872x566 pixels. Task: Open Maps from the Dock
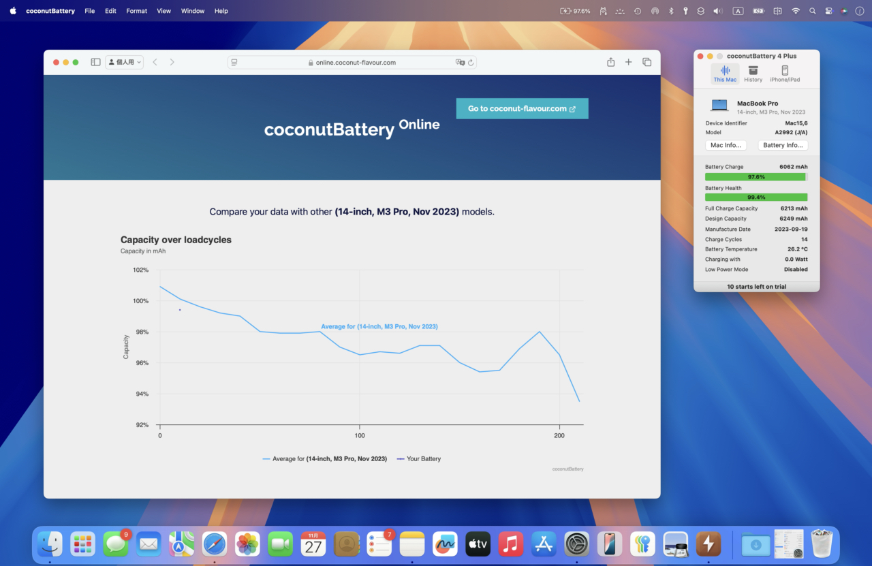pyautogui.click(x=181, y=544)
